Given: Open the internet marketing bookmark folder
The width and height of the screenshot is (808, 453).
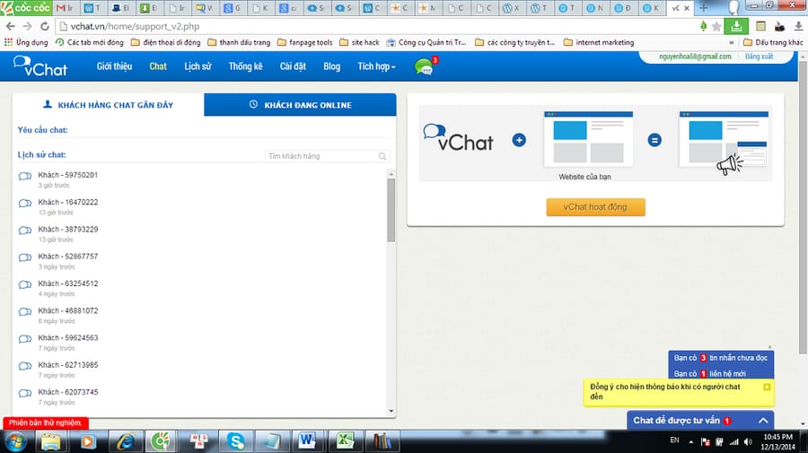Looking at the screenshot, I should (599, 43).
